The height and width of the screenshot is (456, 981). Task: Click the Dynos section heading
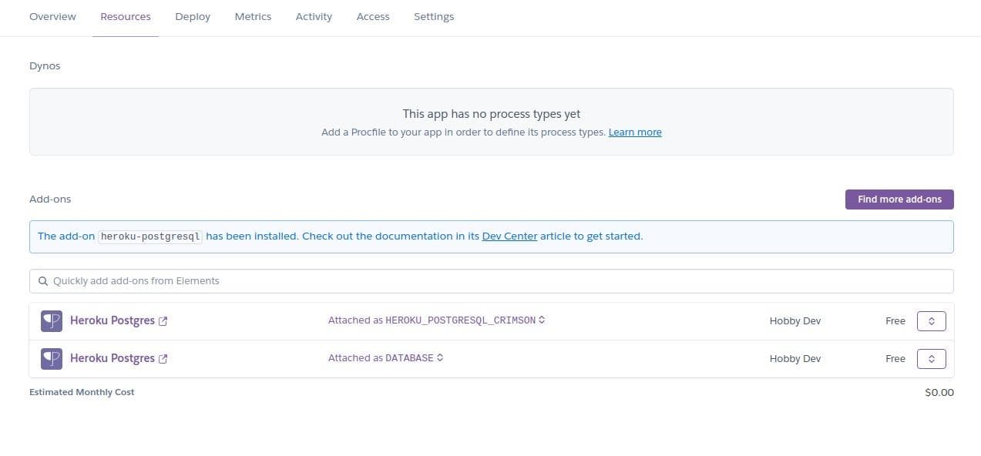click(45, 66)
